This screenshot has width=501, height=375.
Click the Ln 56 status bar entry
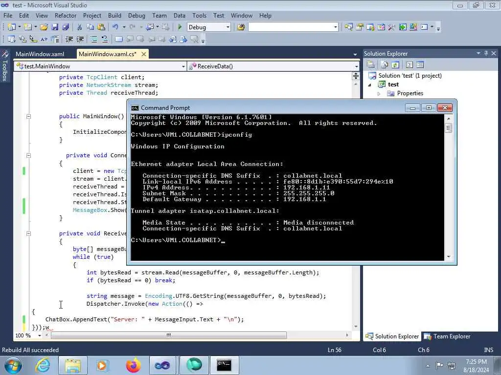(334, 350)
